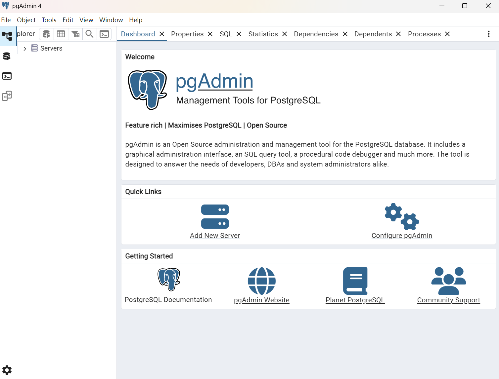Click the Getting Started section heading
Screen dimensions: 499x379
point(149,256)
